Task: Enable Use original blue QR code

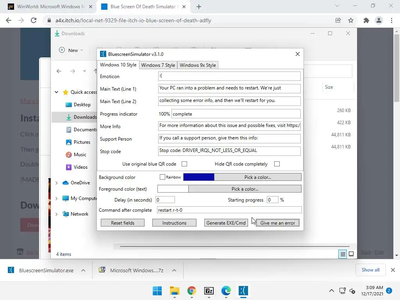Action: point(184,164)
